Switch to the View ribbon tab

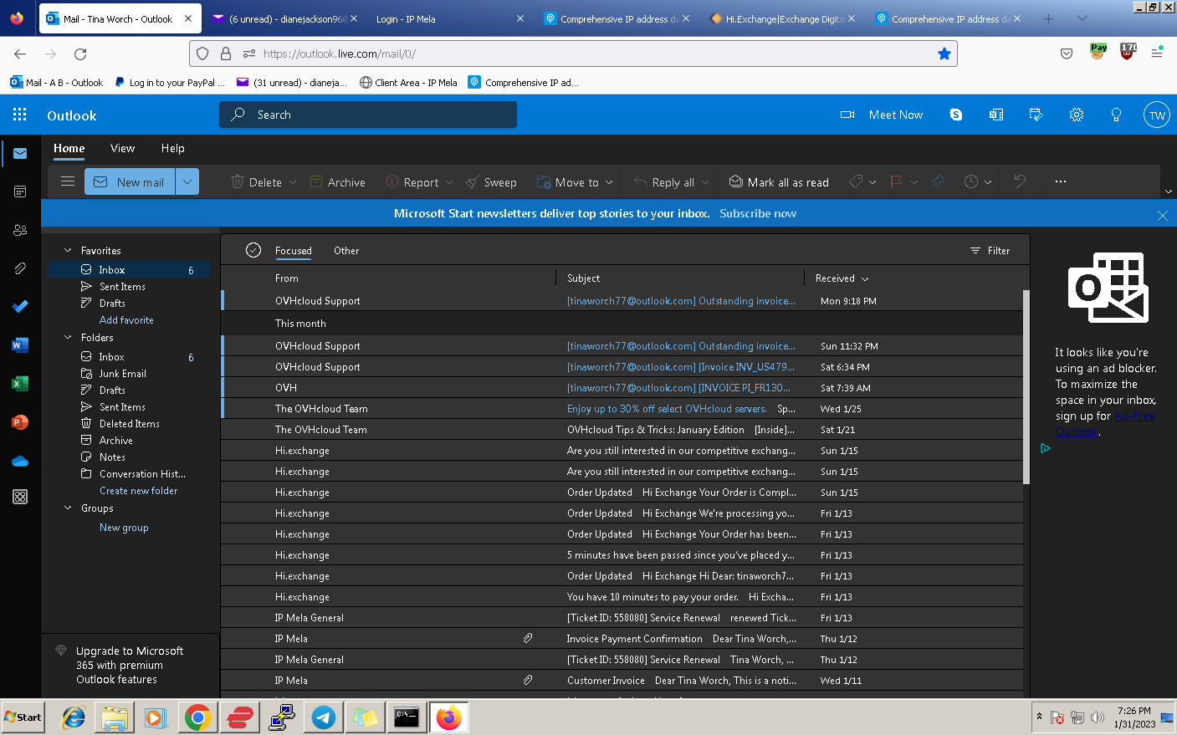click(122, 148)
